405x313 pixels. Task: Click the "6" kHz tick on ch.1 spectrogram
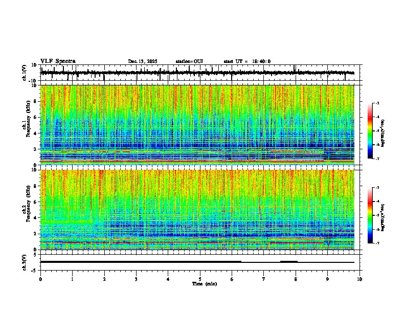(x=35, y=118)
